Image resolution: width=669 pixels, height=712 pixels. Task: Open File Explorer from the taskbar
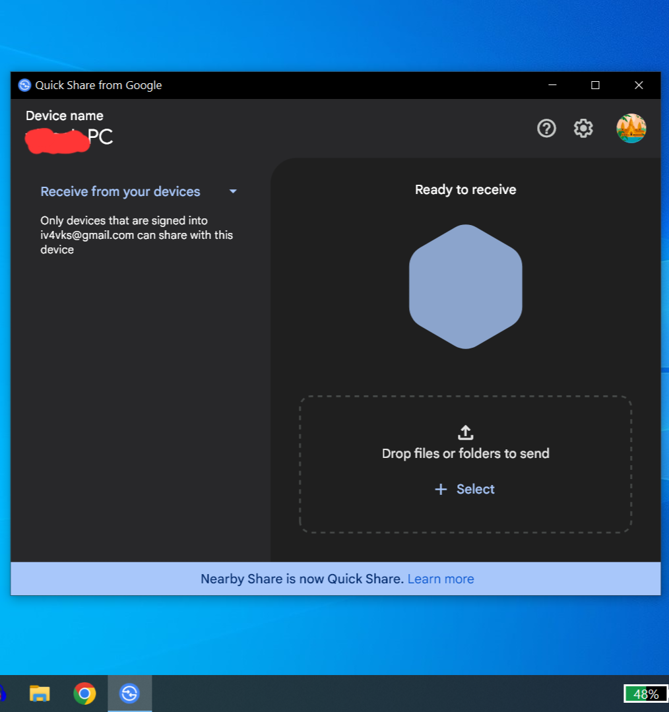click(40, 694)
